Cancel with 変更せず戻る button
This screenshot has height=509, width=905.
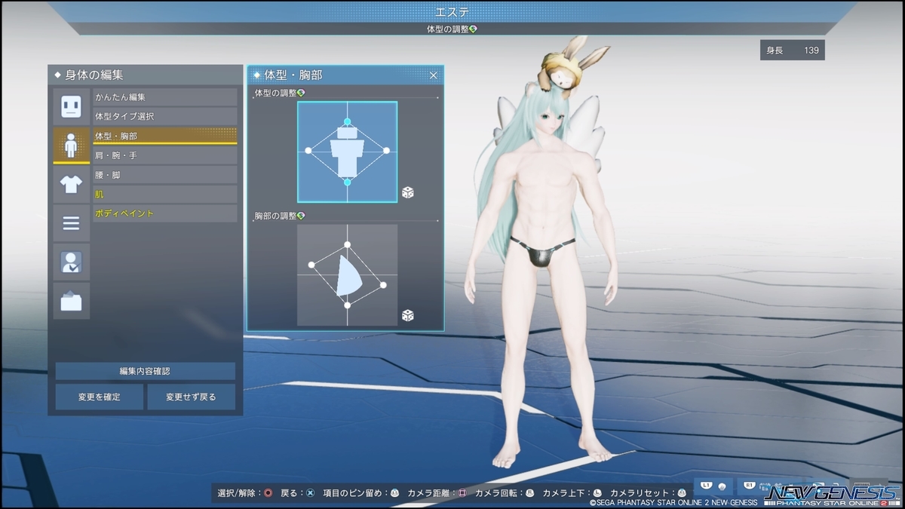[191, 397]
